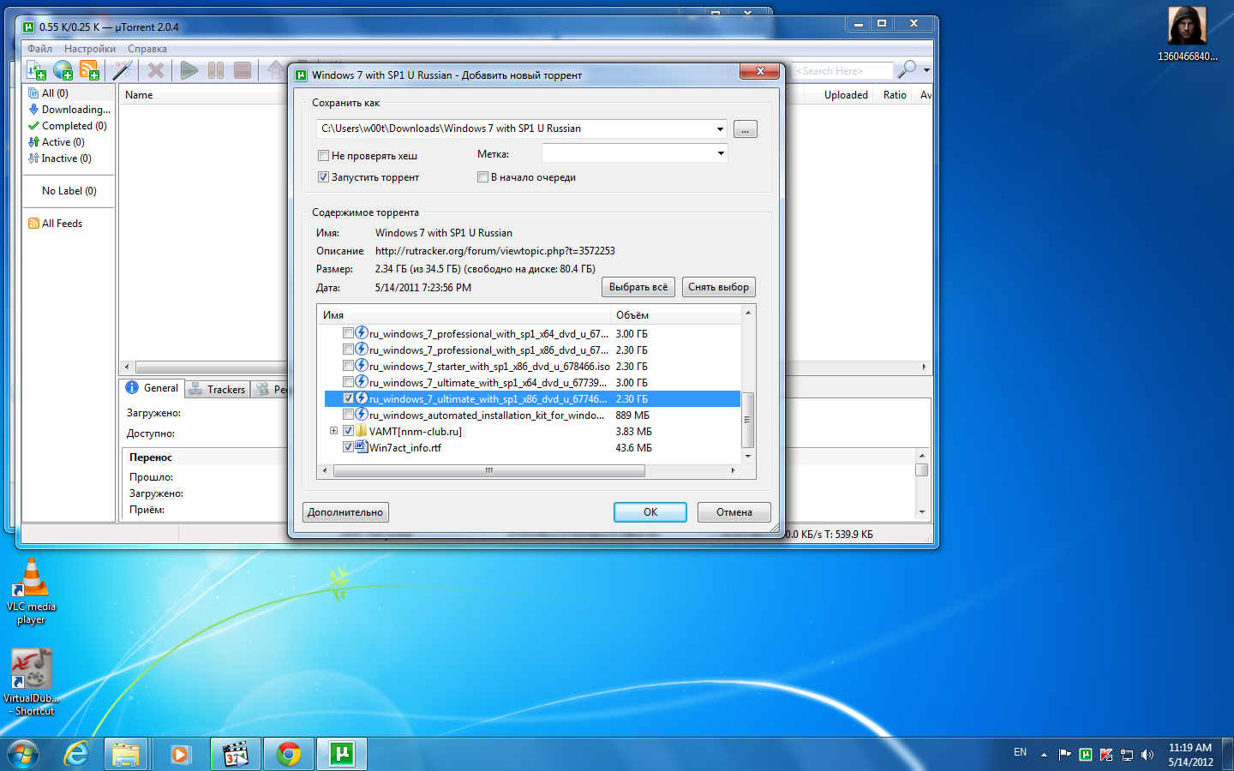Click the Remove torrent X icon
The width and height of the screenshot is (1234, 771).
pyautogui.click(x=155, y=70)
